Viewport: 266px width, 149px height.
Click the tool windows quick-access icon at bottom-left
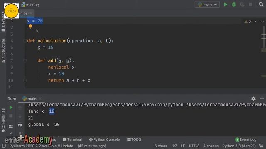point(4,146)
